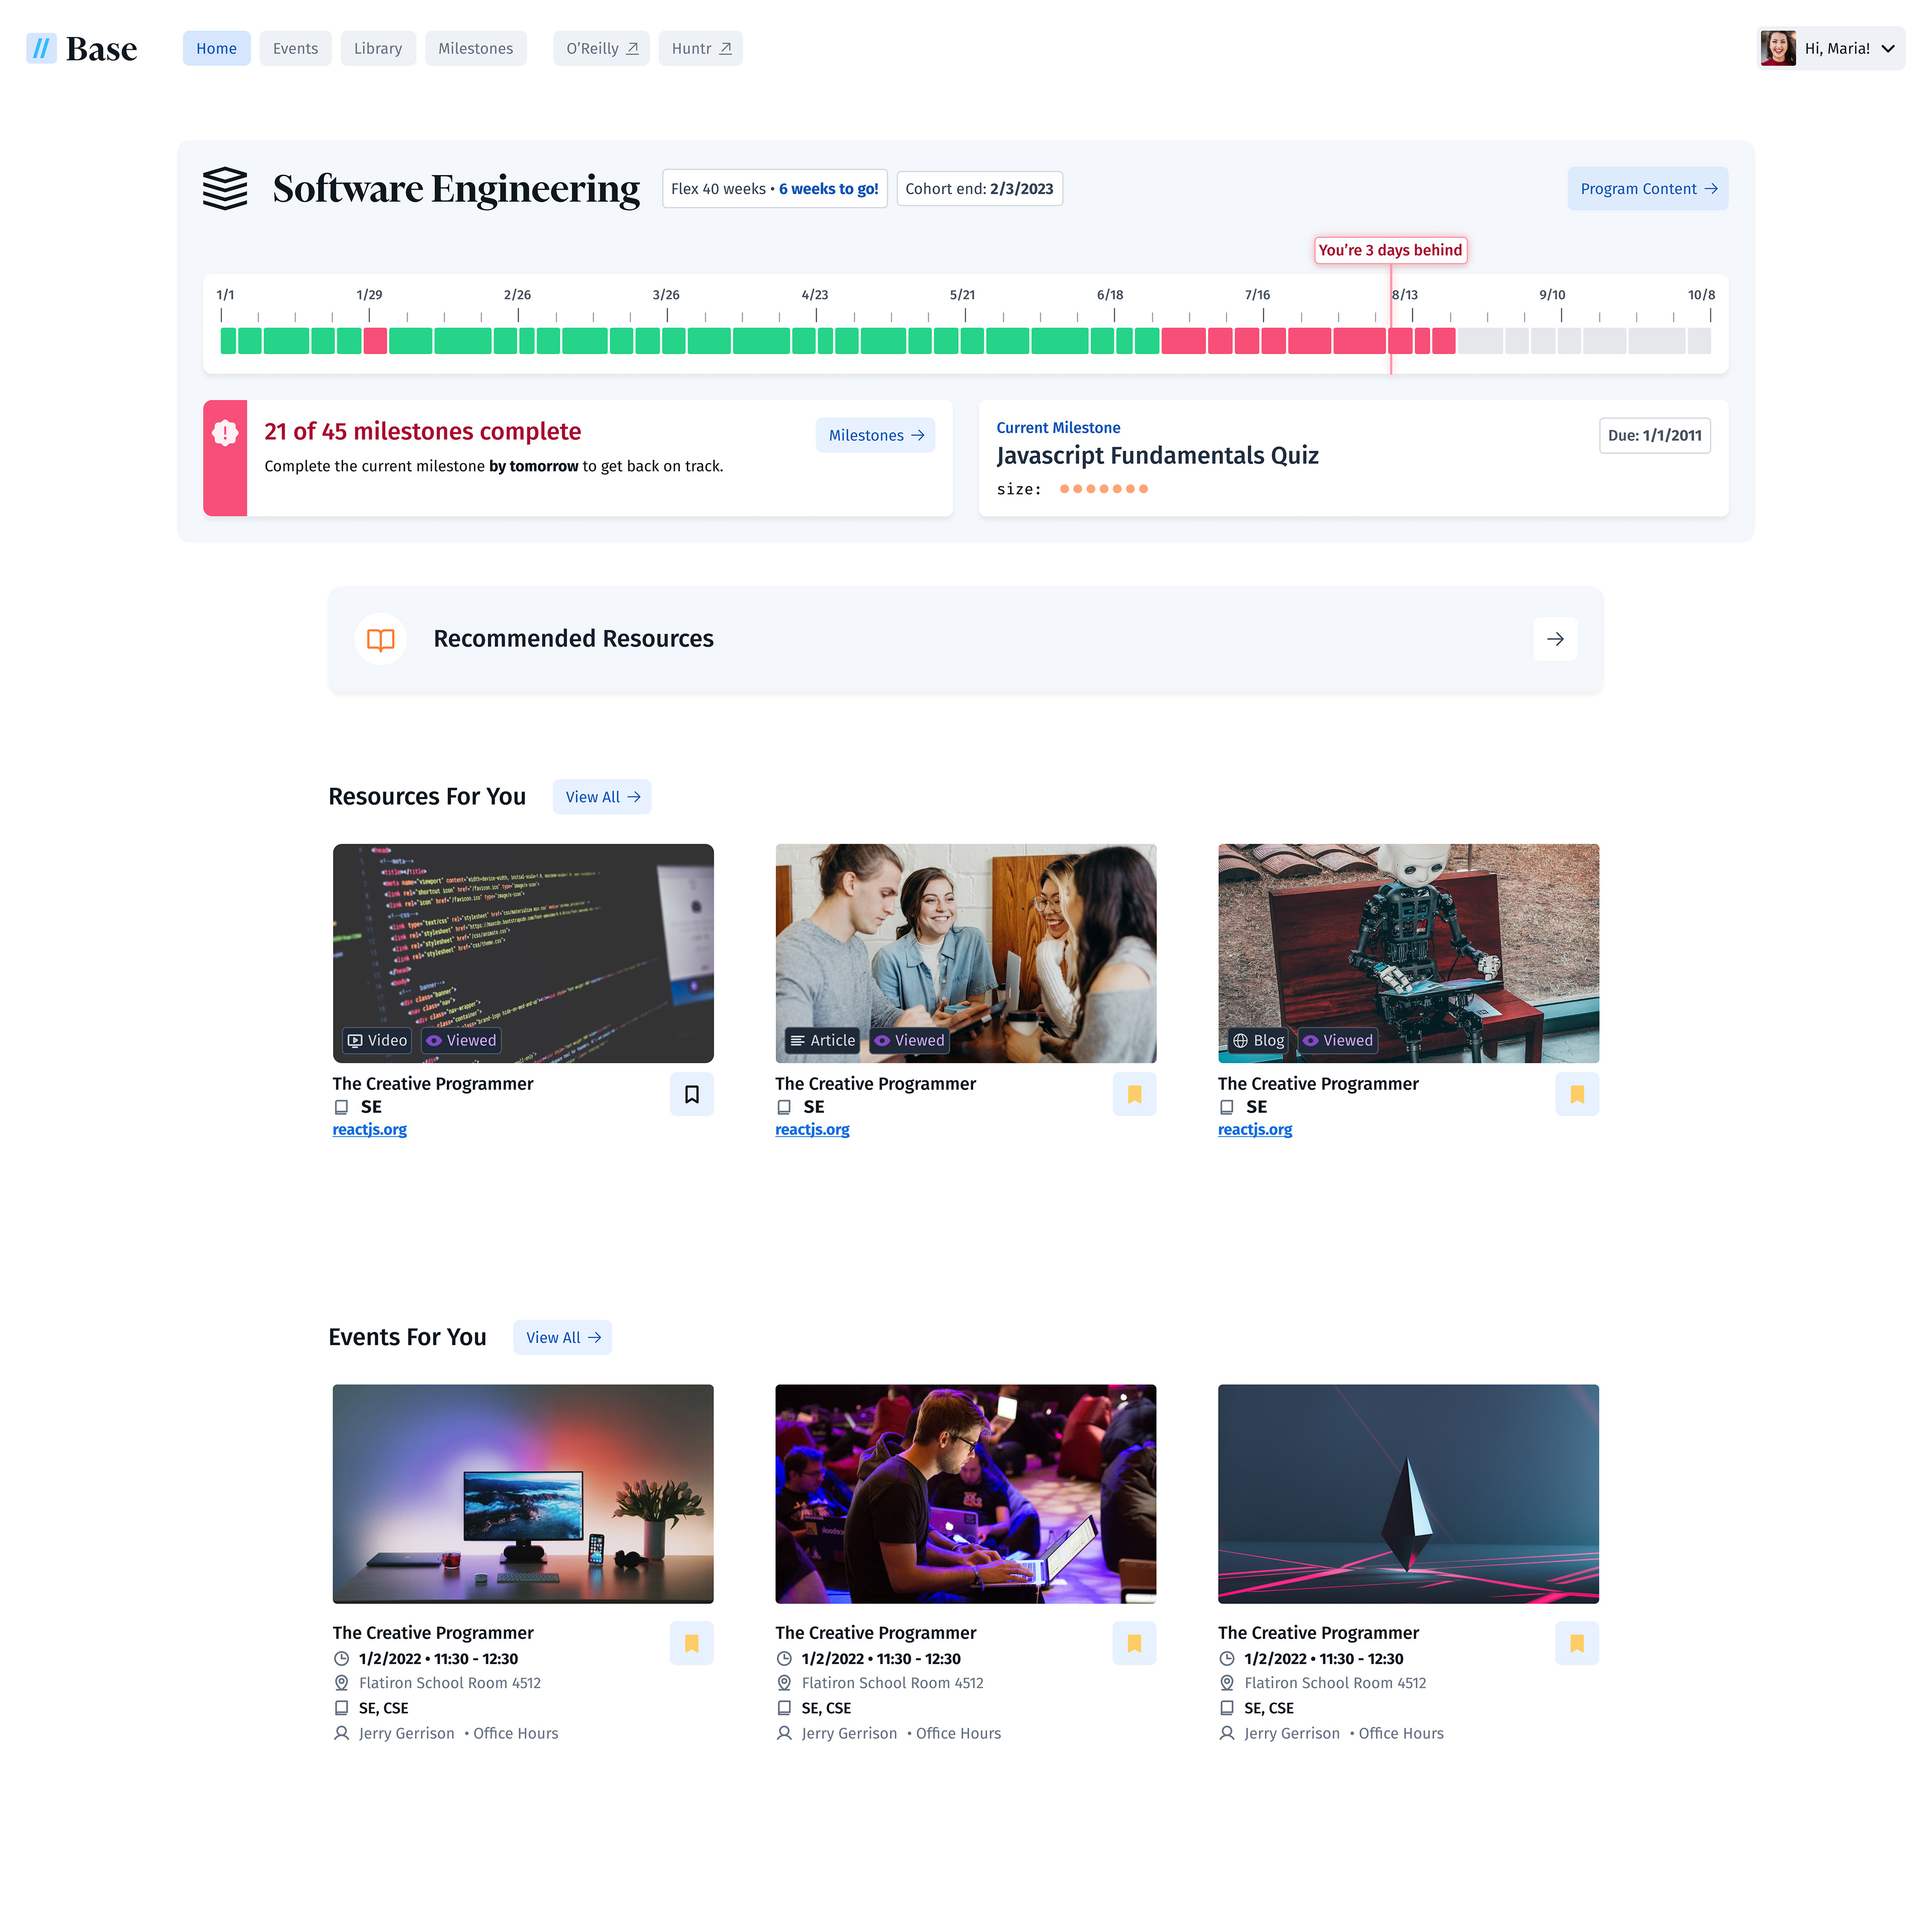View all Resources For You

[602, 797]
